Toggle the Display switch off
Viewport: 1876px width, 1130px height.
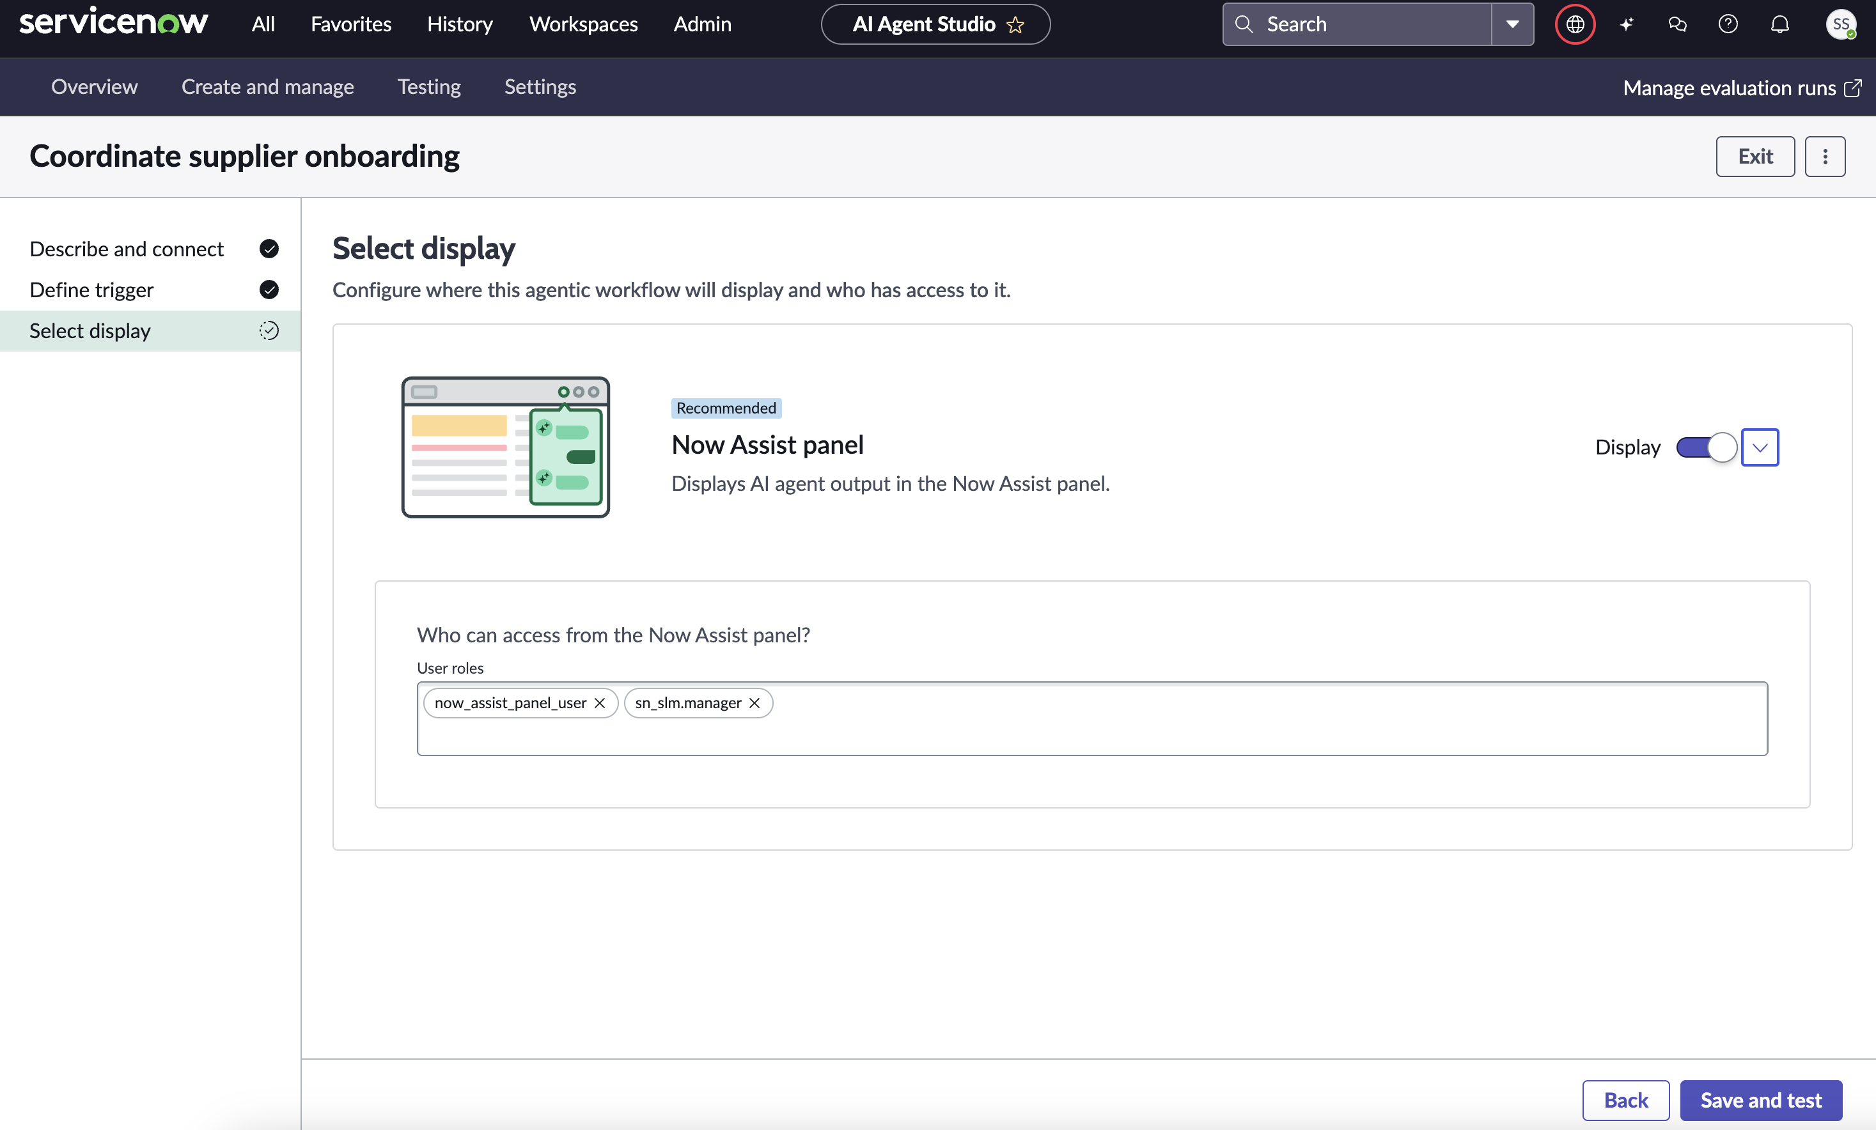pyautogui.click(x=1706, y=447)
